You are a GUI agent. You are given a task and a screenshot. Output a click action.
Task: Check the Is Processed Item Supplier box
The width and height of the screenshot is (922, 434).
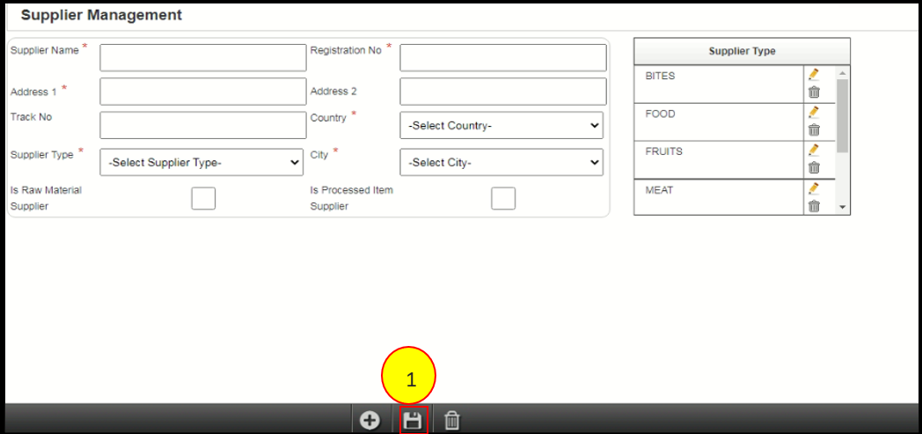click(503, 199)
